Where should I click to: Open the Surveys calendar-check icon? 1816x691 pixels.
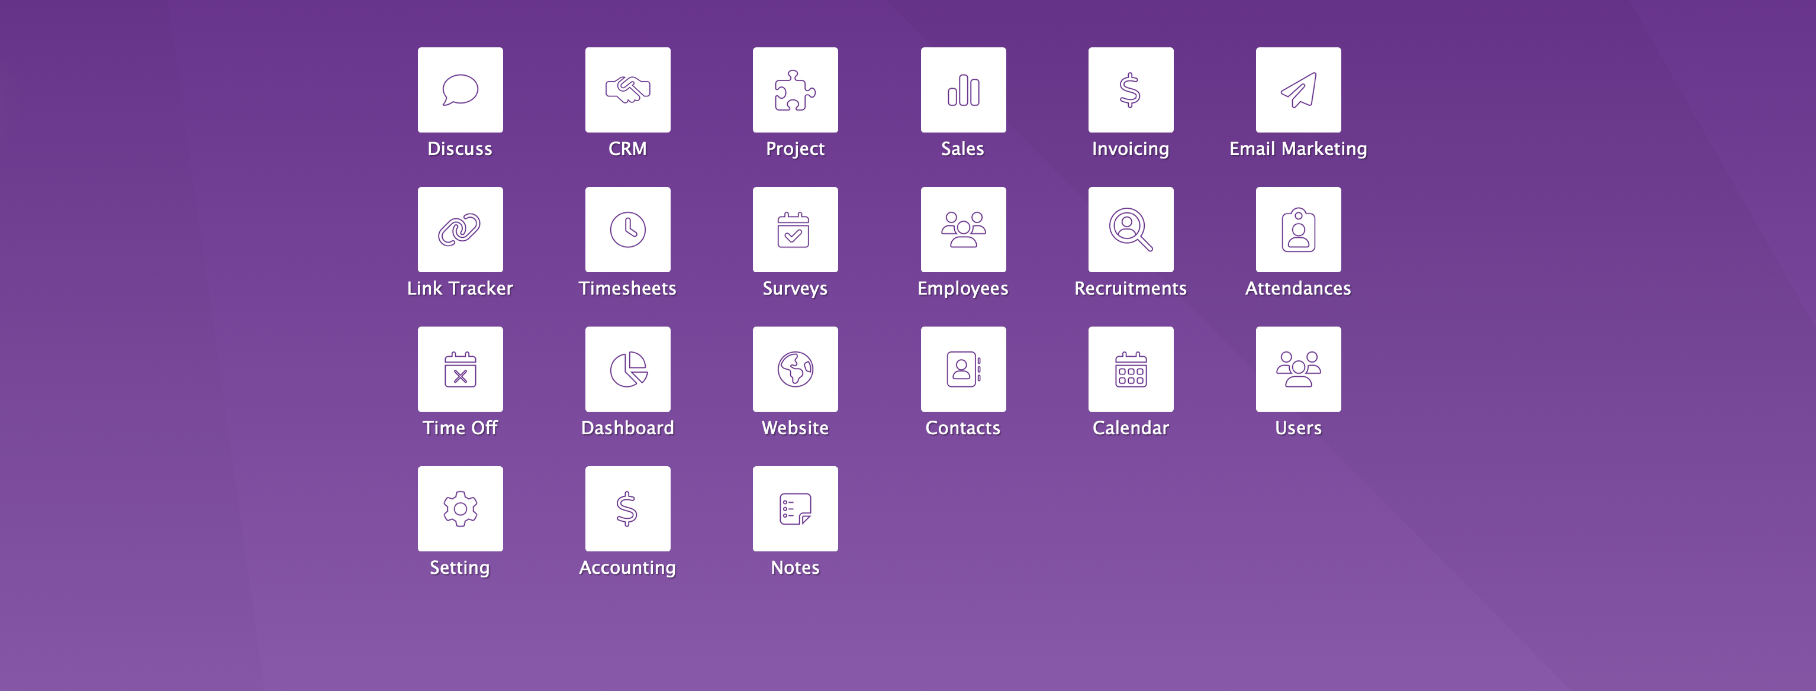tap(795, 229)
